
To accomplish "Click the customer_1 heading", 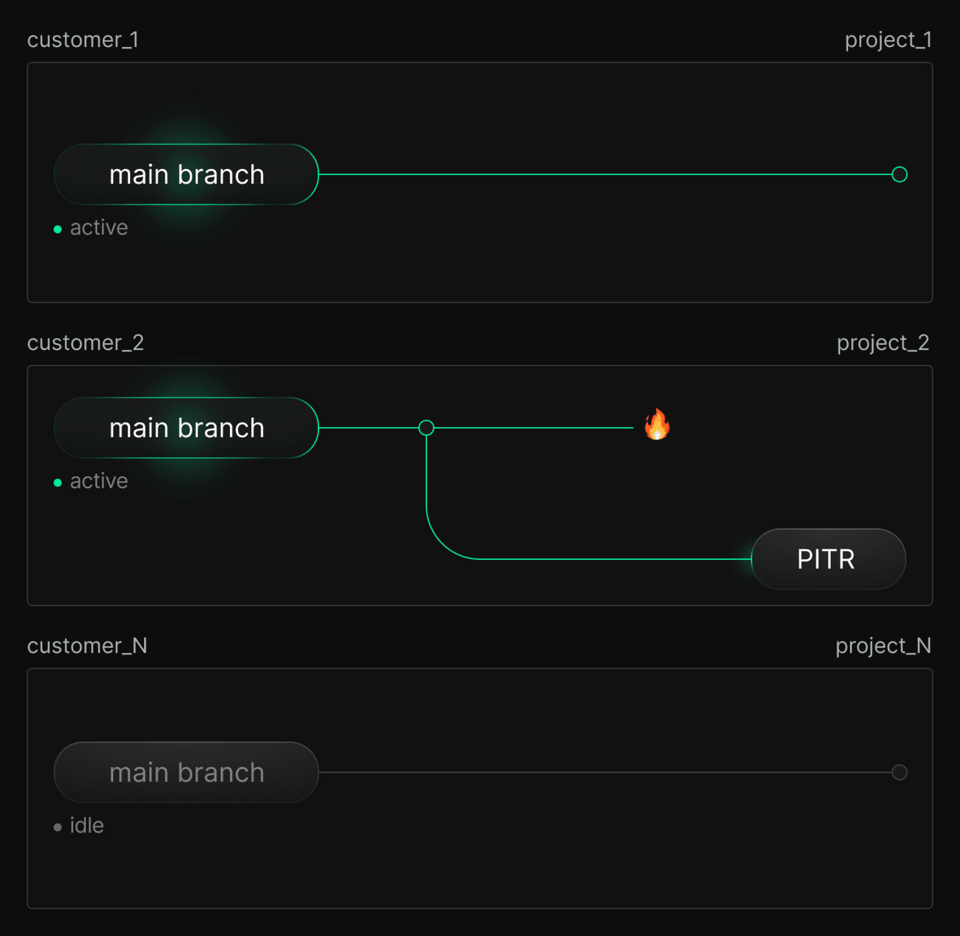I will click(82, 40).
